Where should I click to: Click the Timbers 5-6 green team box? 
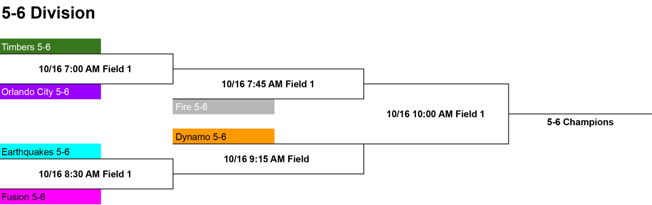pos(51,46)
